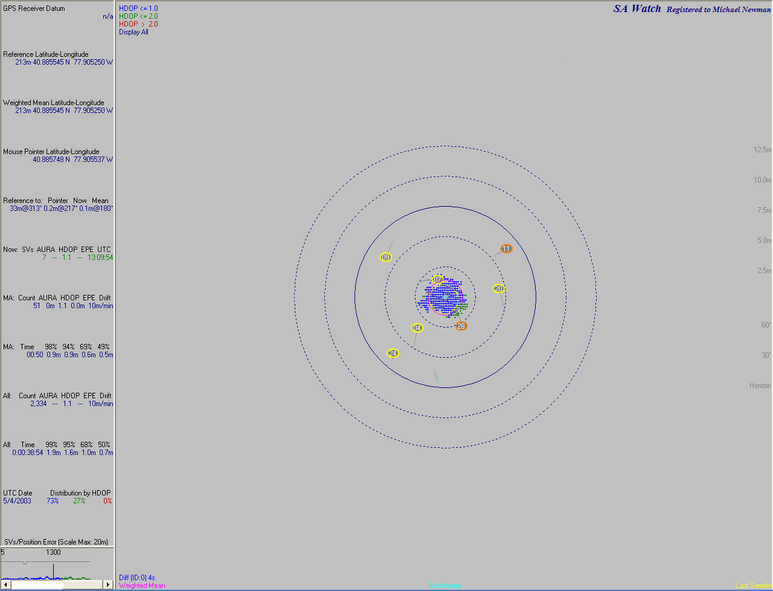Toggle HDOP > 2.0 red filter
Image resolution: width=773 pixels, height=591 pixels.
[138, 24]
